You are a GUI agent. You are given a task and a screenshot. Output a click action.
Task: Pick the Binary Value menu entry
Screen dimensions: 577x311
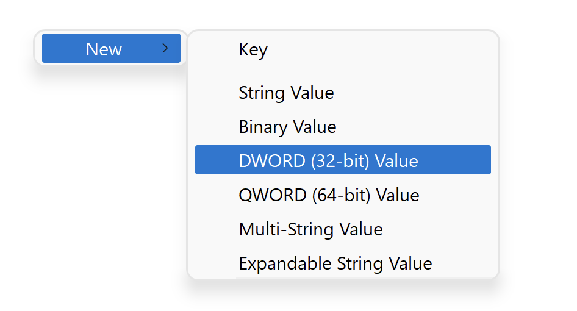287,127
